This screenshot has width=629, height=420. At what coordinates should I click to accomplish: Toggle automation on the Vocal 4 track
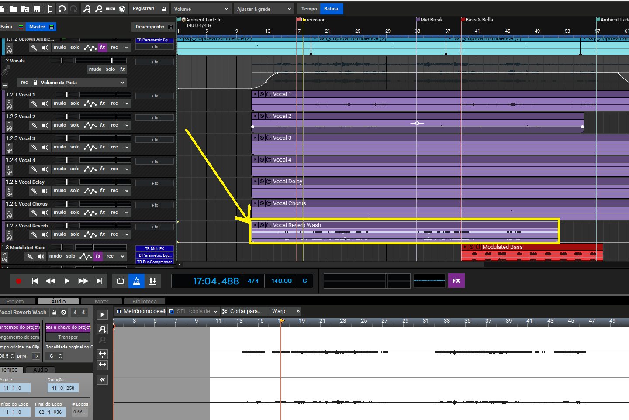coord(90,169)
